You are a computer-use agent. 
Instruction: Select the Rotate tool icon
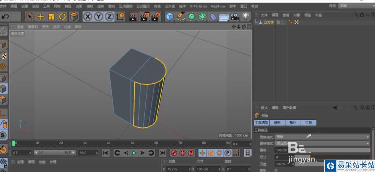(x=62, y=17)
